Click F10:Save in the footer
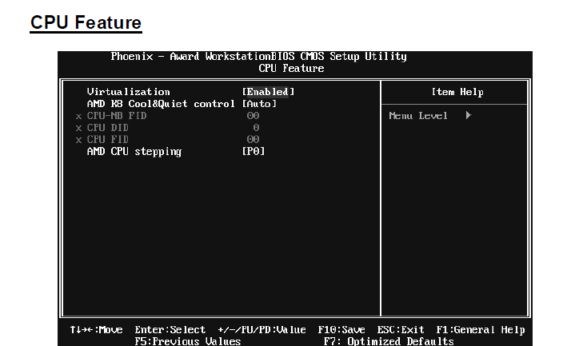587x346 pixels. point(341,329)
